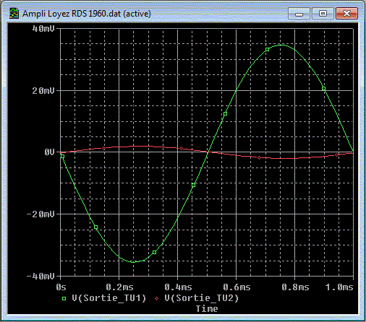Click the window title 'Ampli Loyez RDS 1960.dat'
This screenshot has height=322, width=366.
(x=72, y=14)
